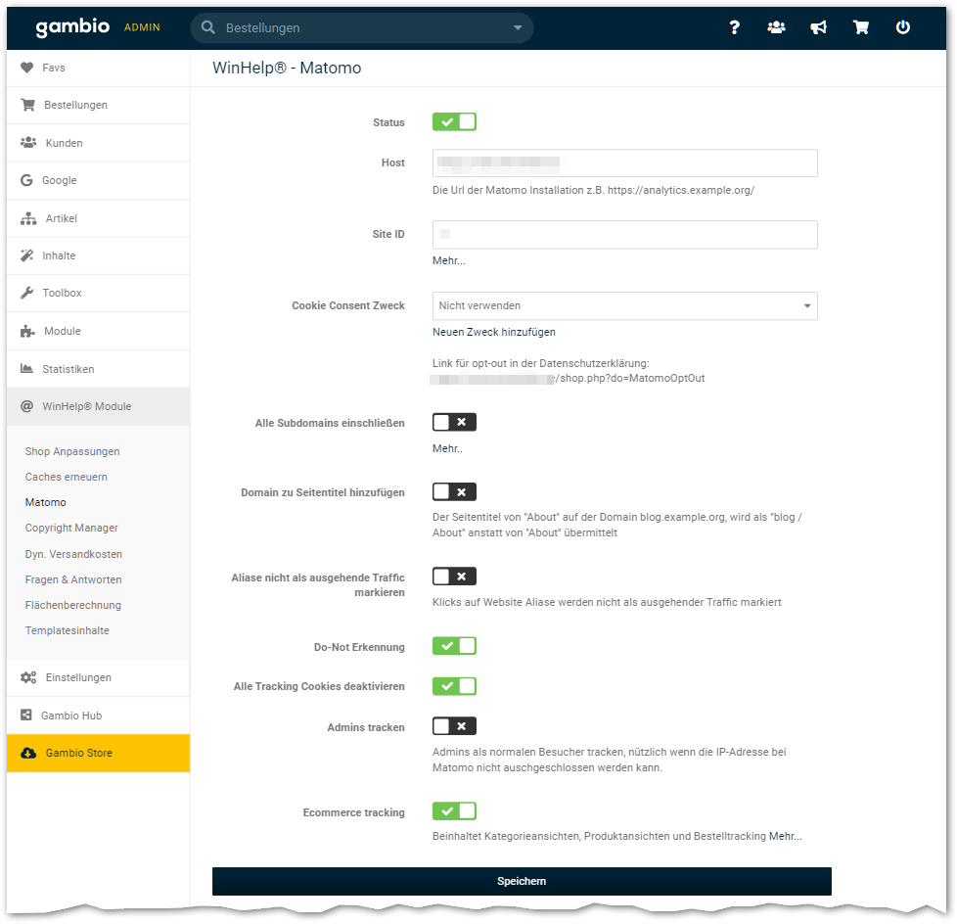Click the gambio ADMIN logo

(98, 27)
